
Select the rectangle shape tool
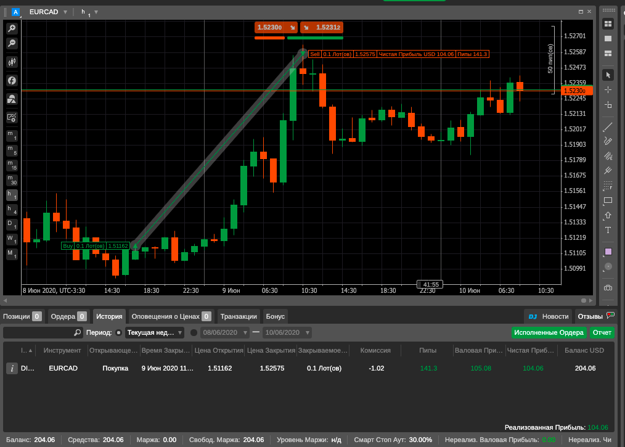click(x=608, y=200)
